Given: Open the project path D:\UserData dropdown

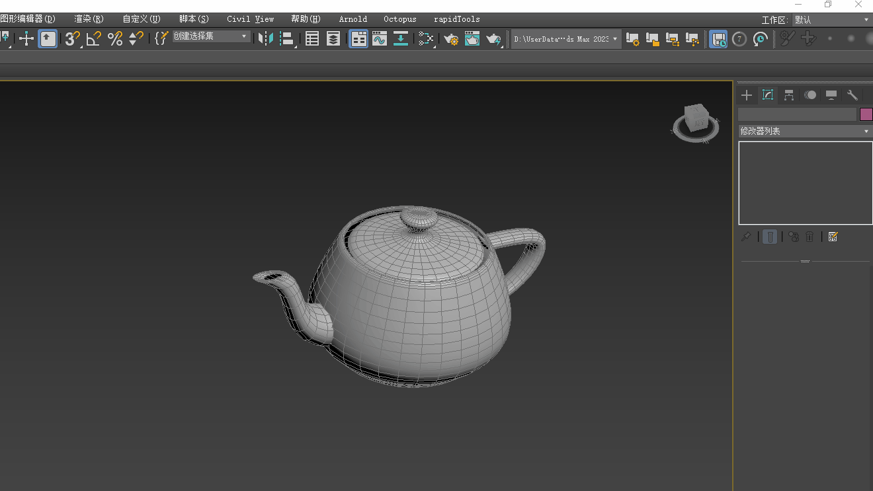Looking at the screenshot, I should coord(565,39).
